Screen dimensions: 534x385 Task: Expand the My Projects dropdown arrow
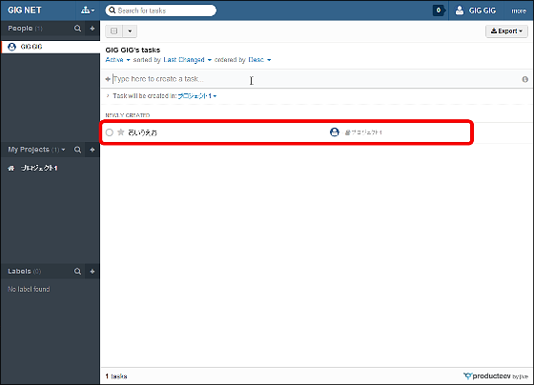pyautogui.click(x=63, y=150)
